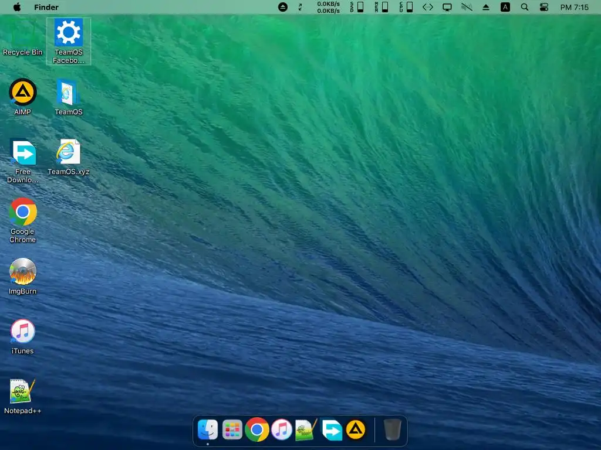Viewport: 601px width, 450px height.
Task: Select the iTunes desktop shortcut
Action: point(23,336)
